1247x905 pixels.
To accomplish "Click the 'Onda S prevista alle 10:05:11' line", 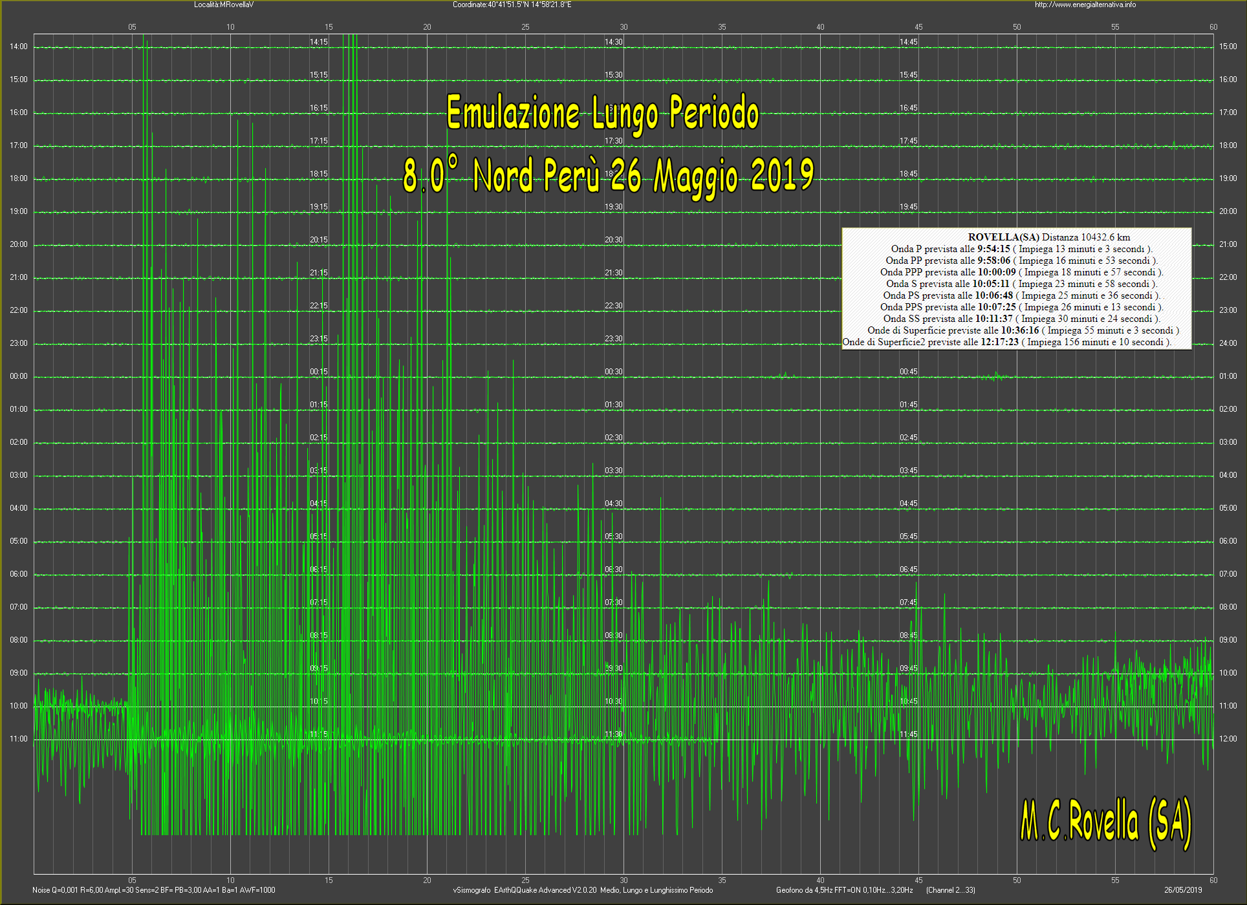I will [x=1021, y=284].
